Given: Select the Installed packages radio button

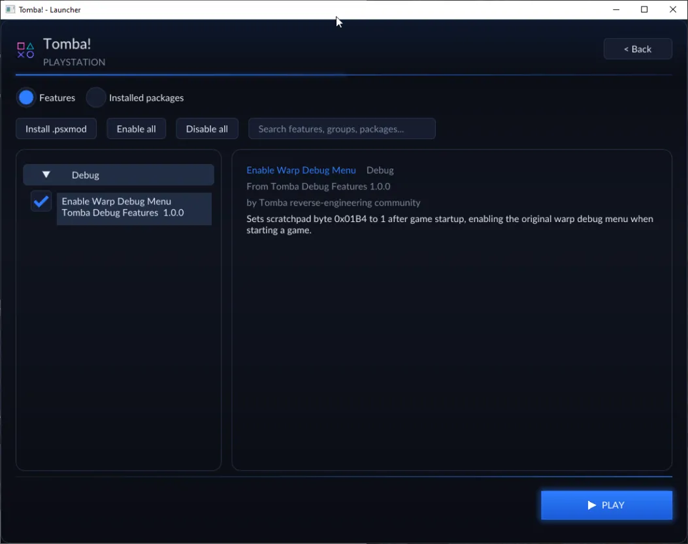Looking at the screenshot, I should click(x=95, y=97).
